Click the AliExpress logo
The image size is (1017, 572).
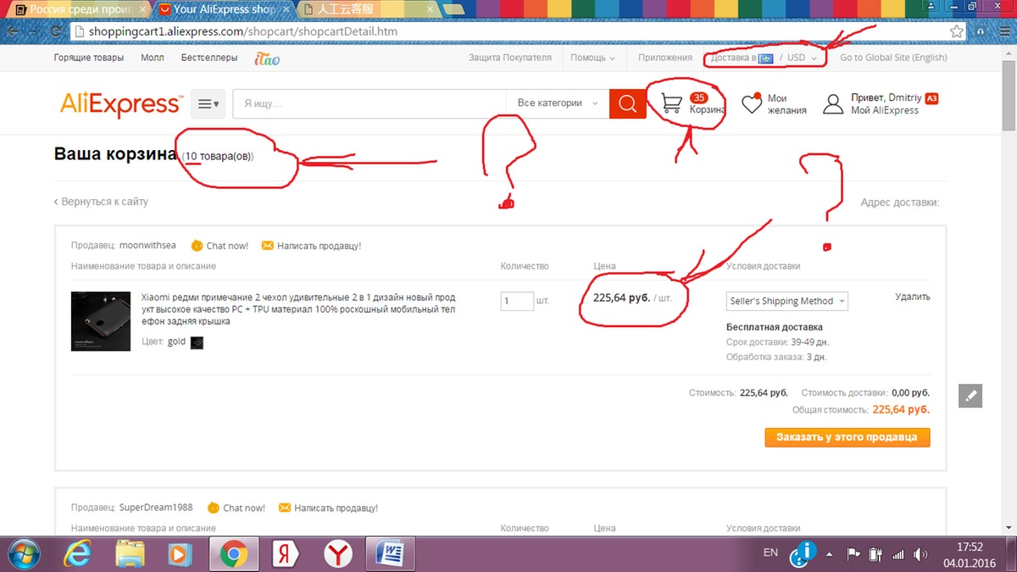(x=120, y=104)
